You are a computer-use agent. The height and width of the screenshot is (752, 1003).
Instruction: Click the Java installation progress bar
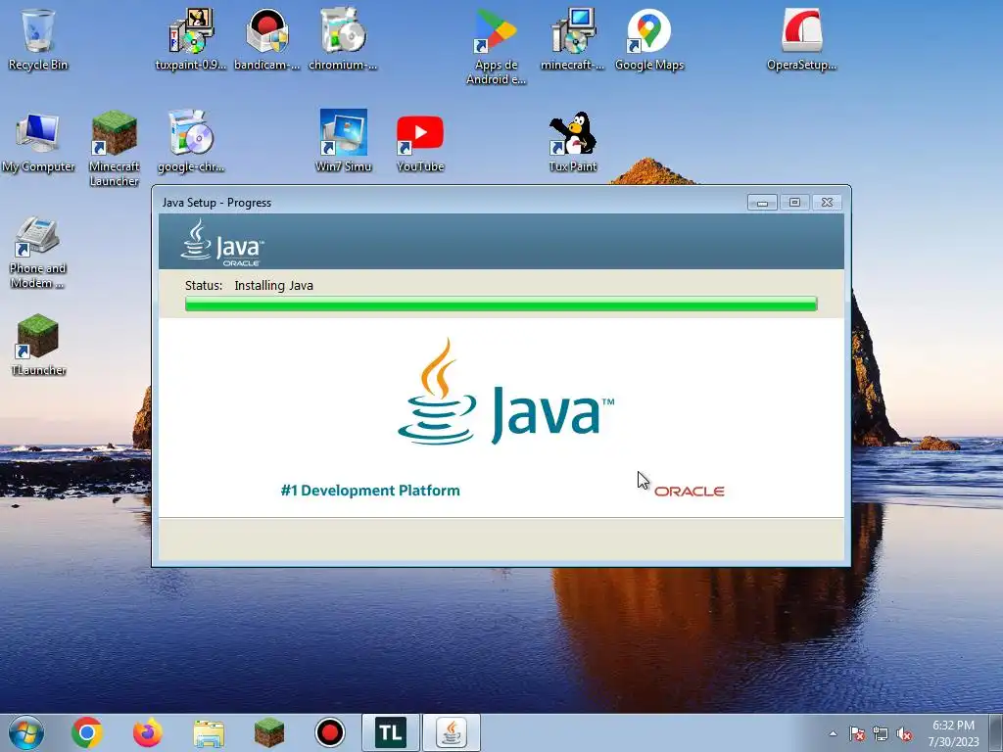click(x=501, y=304)
